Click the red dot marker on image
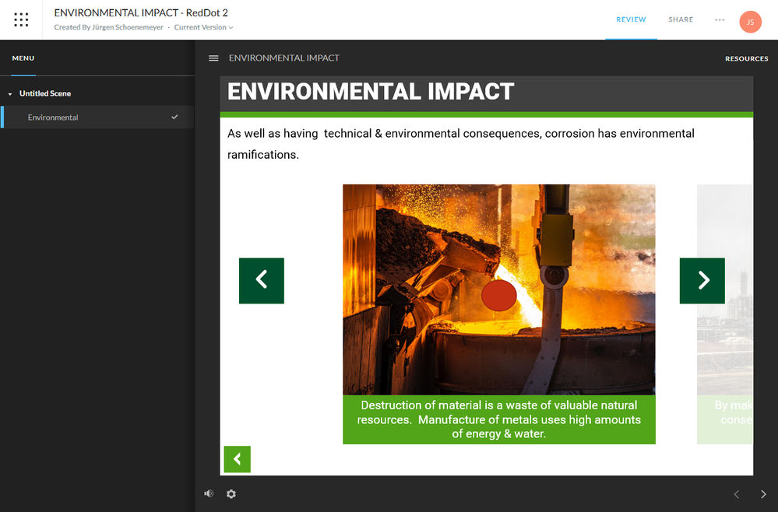The width and height of the screenshot is (778, 512). pyautogui.click(x=499, y=296)
